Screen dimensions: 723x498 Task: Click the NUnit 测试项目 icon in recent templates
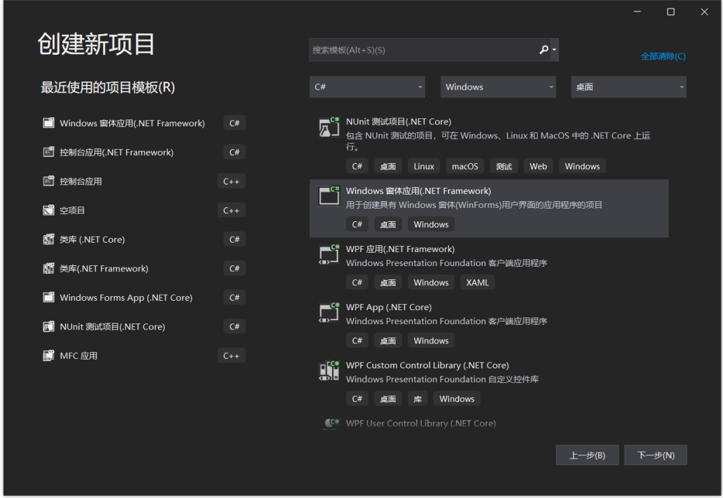[48, 326]
